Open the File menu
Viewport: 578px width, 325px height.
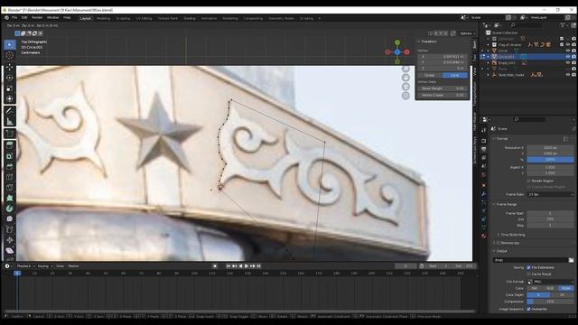pos(14,18)
